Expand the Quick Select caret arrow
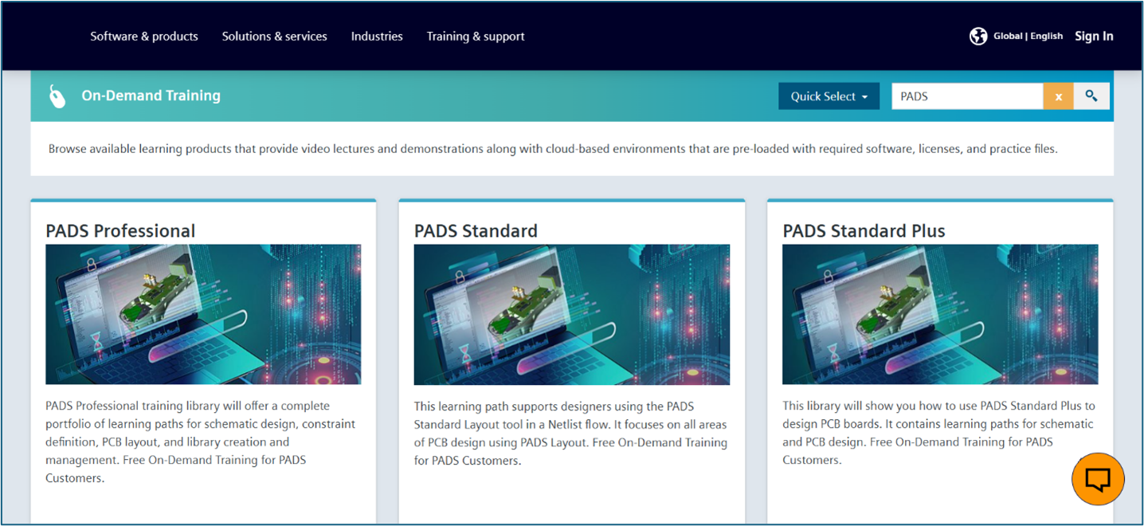This screenshot has height=526, width=1144. point(867,96)
